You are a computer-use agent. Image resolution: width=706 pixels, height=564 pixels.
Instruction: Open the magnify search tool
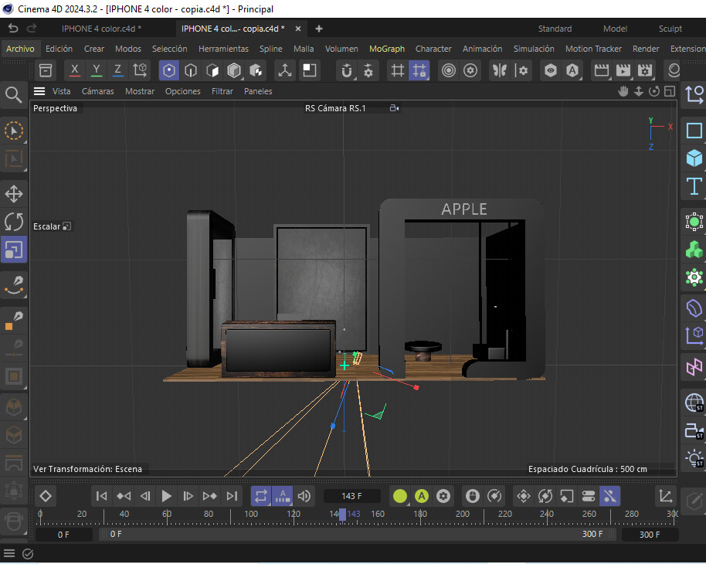14,94
